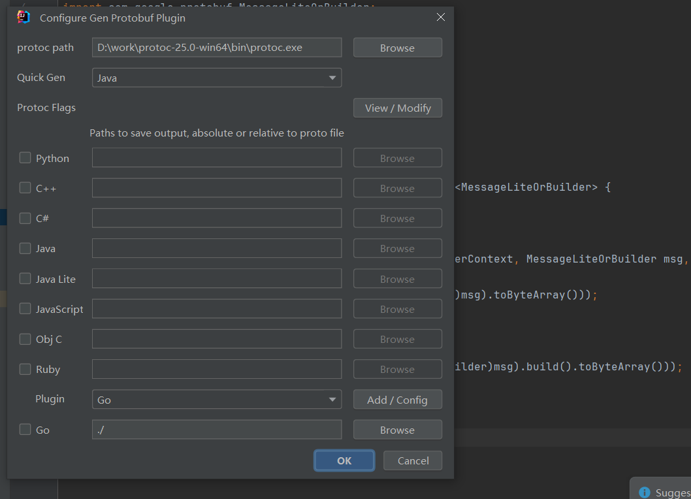Open the Plugin Go dropdown

[x=217, y=399]
